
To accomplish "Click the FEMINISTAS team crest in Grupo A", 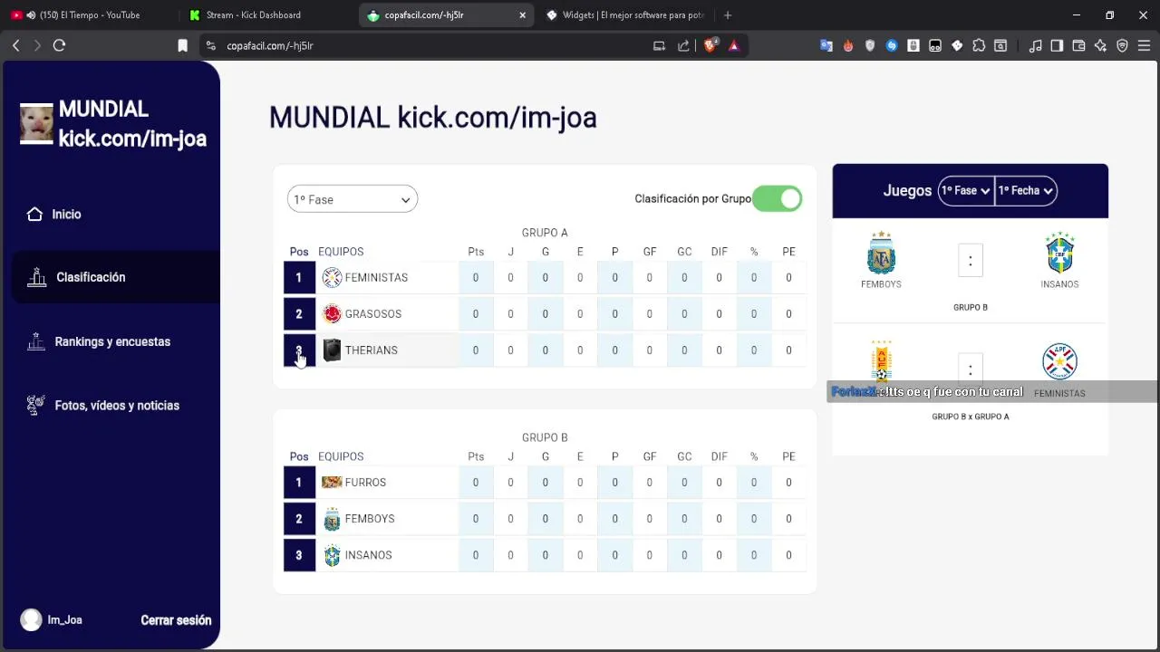I will tap(332, 277).
